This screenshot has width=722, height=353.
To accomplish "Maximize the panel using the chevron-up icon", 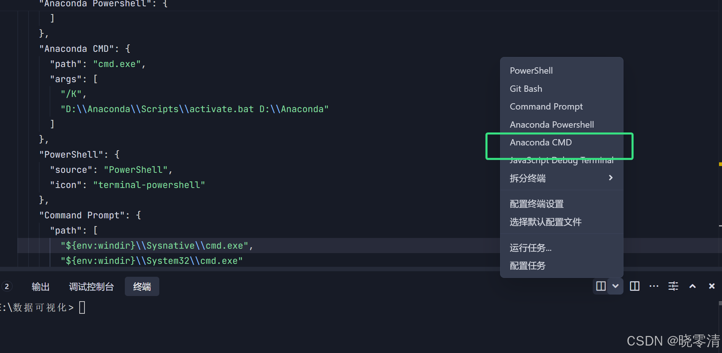I will tap(692, 286).
